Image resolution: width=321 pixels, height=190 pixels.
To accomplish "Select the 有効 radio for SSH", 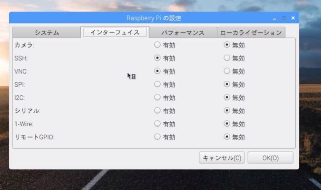I will tap(157, 58).
